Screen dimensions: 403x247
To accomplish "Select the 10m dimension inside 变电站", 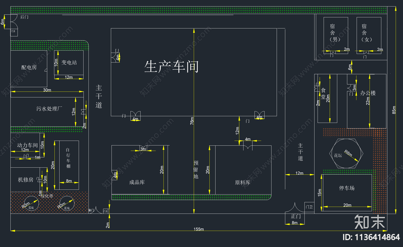I will [x=56, y=62].
